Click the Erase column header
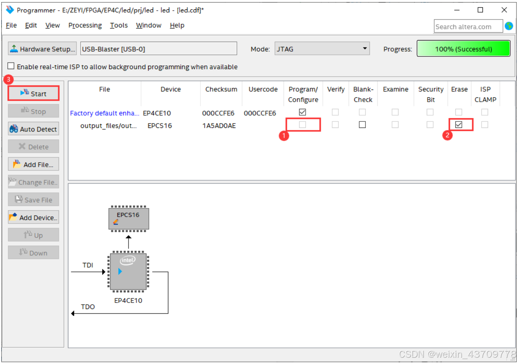 click(x=459, y=89)
